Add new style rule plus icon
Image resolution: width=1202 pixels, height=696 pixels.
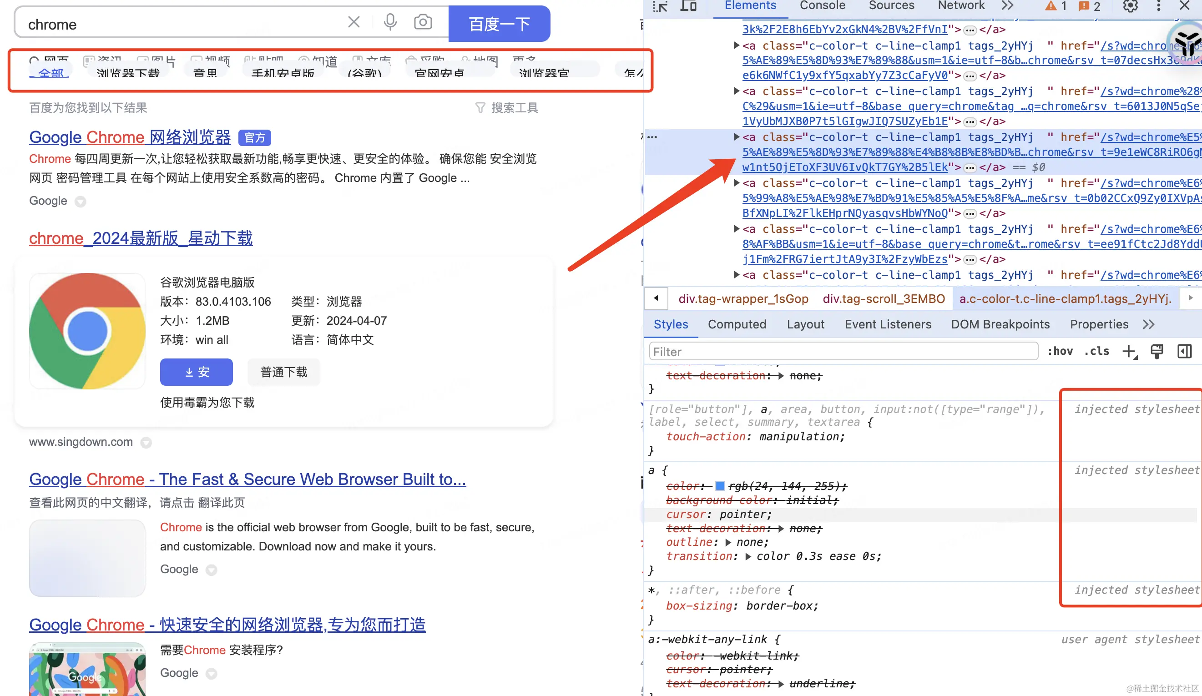pyautogui.click(x=1130, y=352)
